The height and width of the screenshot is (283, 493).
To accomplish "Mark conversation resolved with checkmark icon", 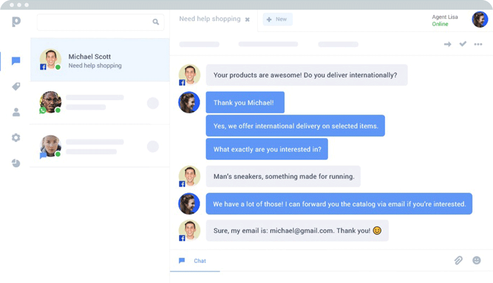I will click(x=463, y=44).
